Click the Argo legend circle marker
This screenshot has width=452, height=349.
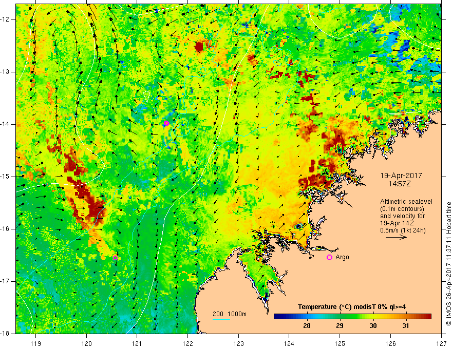click(329, 257)
